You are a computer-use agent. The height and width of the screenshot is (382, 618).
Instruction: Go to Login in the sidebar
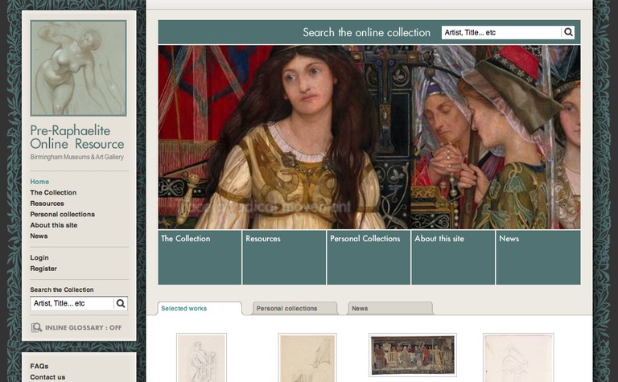39,258
